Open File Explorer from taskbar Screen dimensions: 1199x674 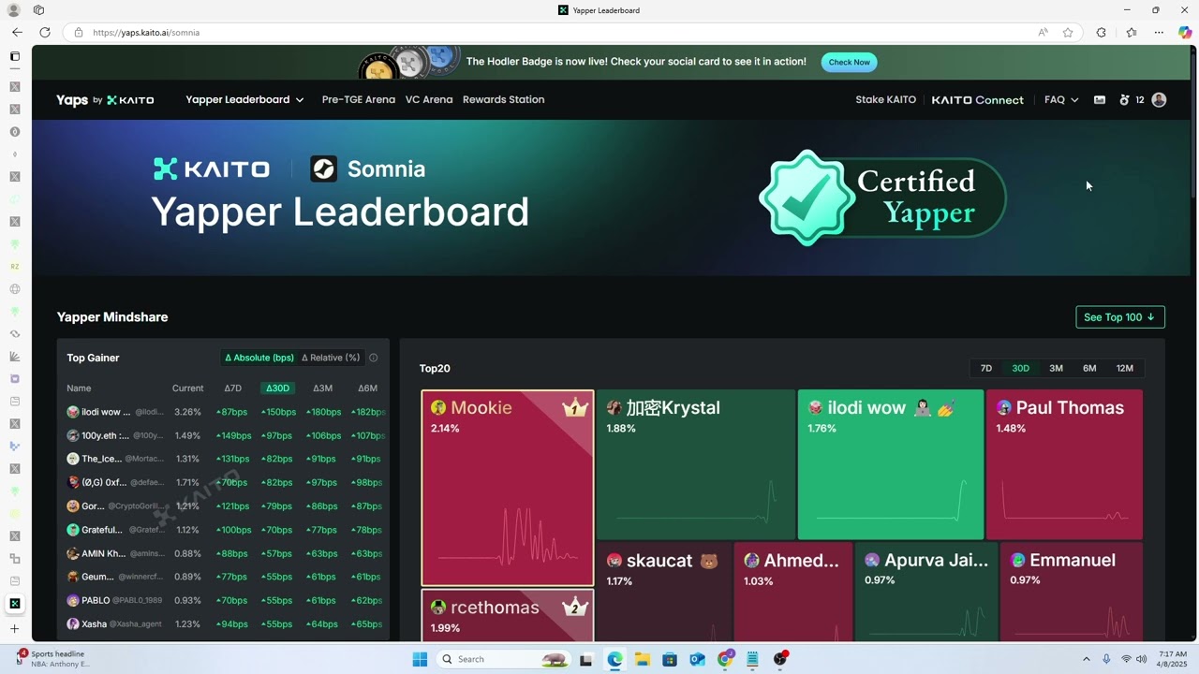click(x=643, y=659)
